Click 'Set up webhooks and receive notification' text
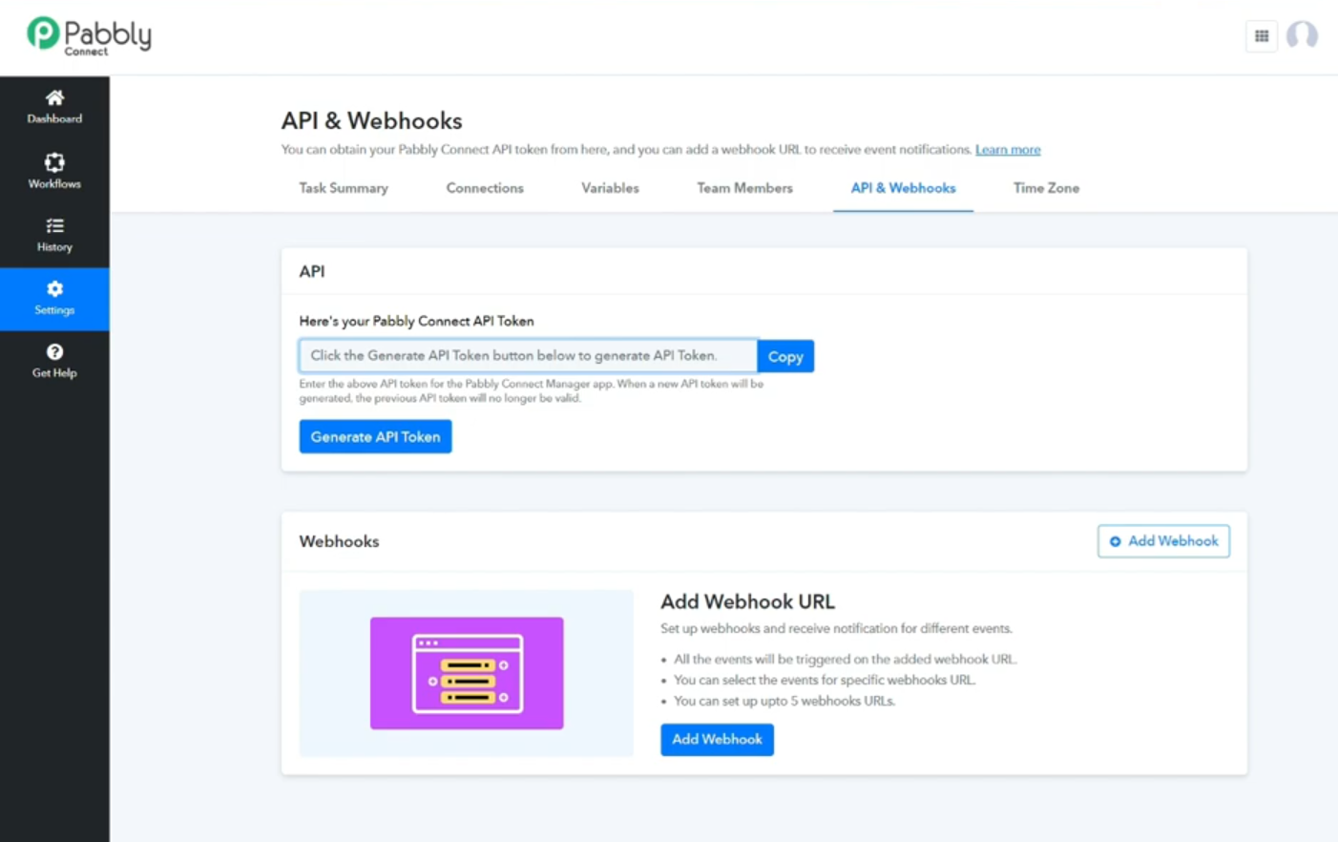The height and width of the screenshot is (842, 1338). [x=836, y=628]
